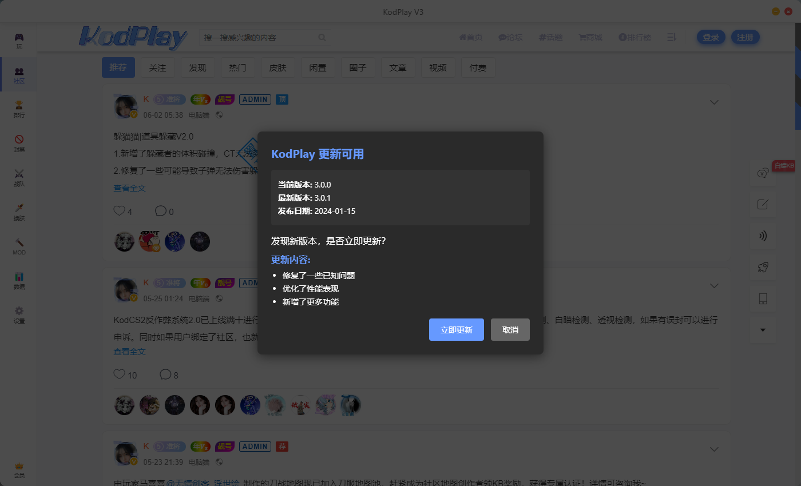The width and height of the screenshot is (801, 486).
Task: Open 论坛 in top navigation
Action: click(510, 37)
